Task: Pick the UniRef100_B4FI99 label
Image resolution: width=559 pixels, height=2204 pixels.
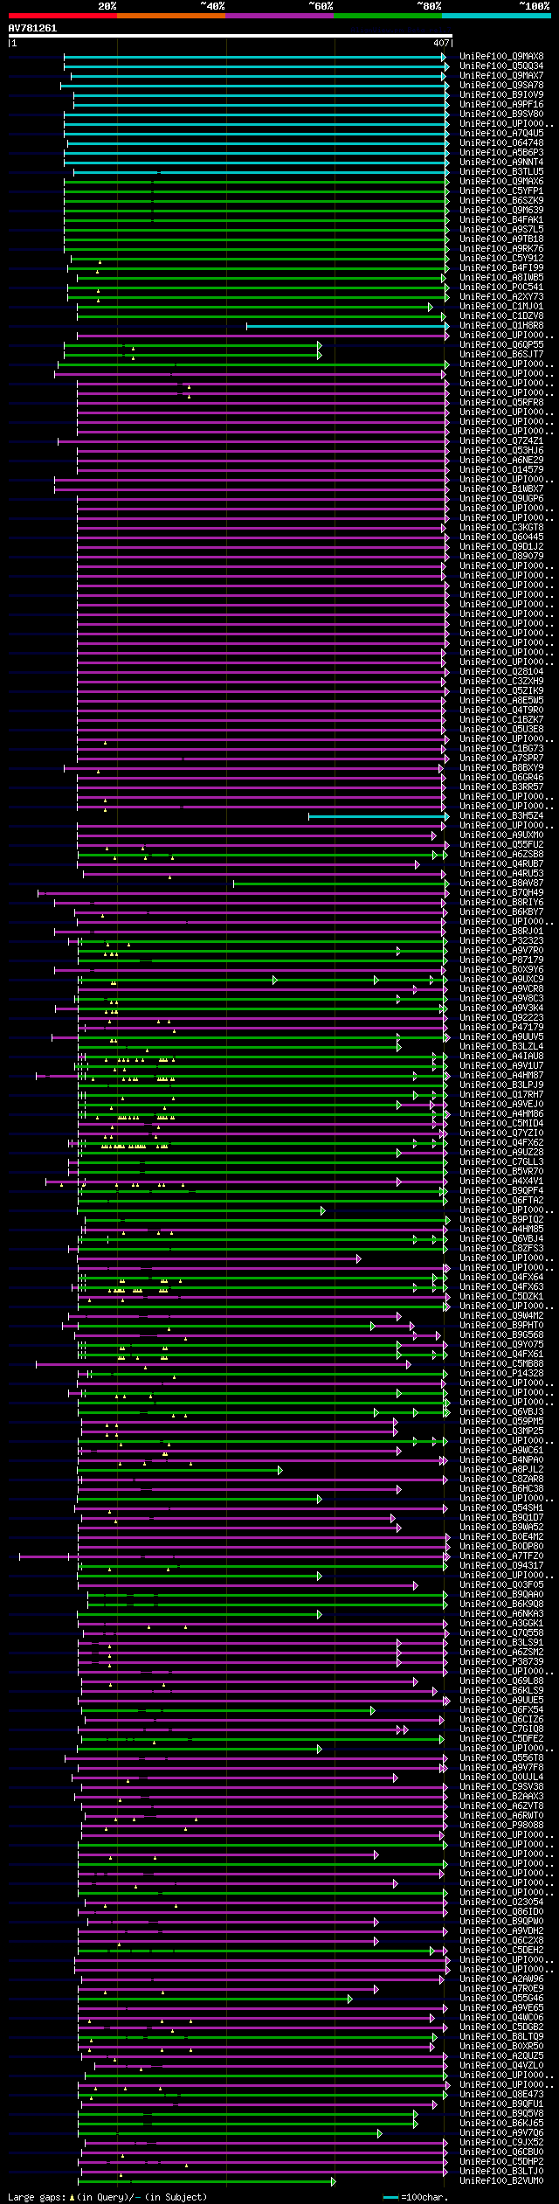Action: pyautogui.click(x=501, y=268)
